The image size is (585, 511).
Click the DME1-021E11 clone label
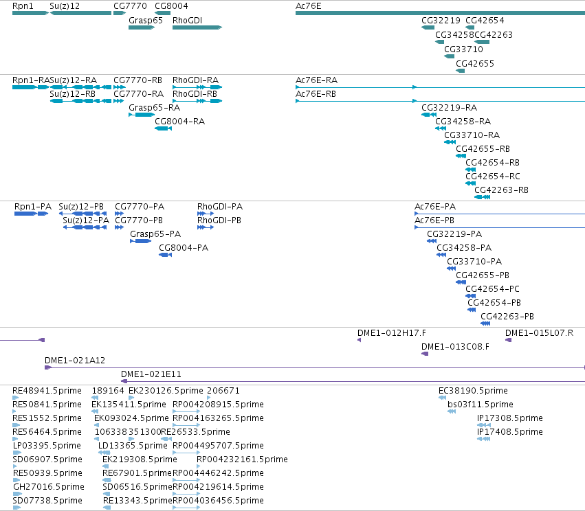pyautogui.click(x=151, y=374)
